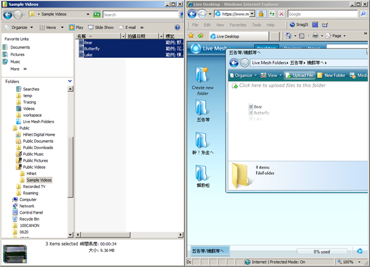Image resolution: width=370 pixels, height=267 pixels.
Task: Click SnagIt toolbar button in IE
Action: tap(299, 24)
